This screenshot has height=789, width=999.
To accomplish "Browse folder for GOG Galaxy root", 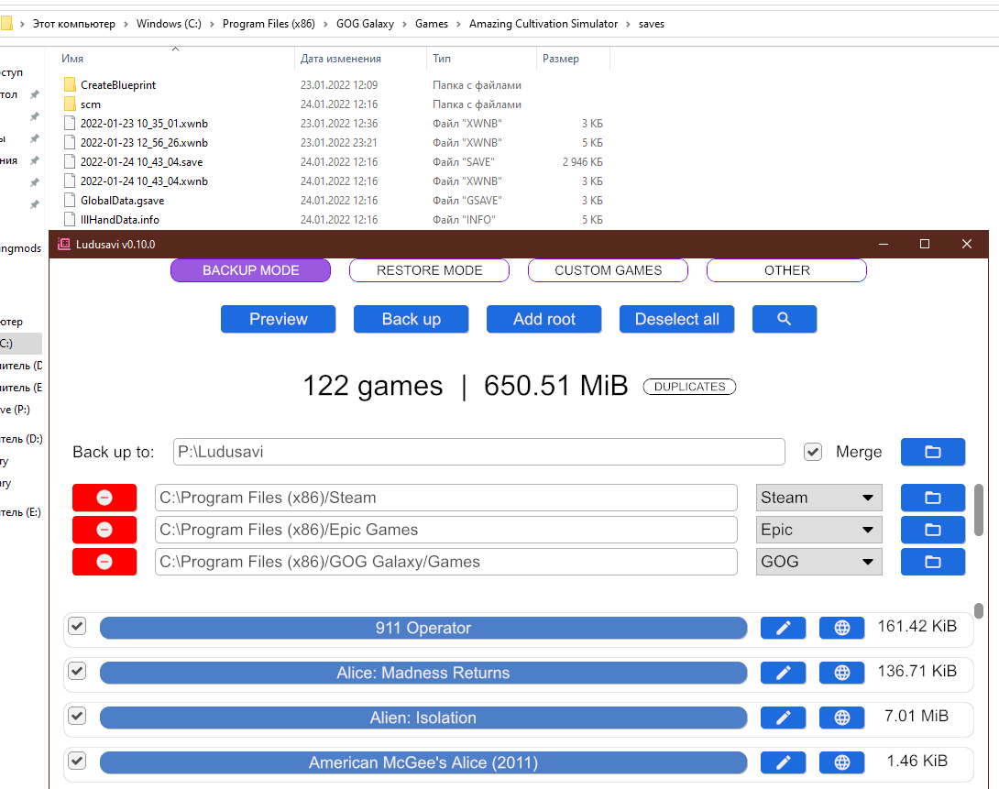I will [933, 562].
